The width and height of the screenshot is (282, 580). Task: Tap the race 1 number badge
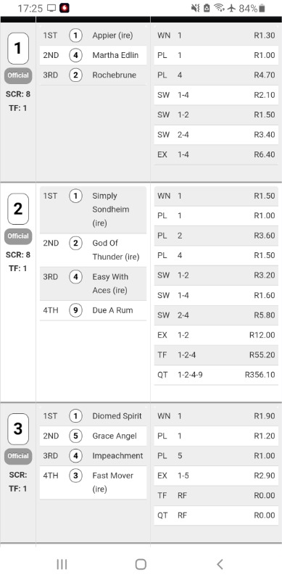[18, 49]
